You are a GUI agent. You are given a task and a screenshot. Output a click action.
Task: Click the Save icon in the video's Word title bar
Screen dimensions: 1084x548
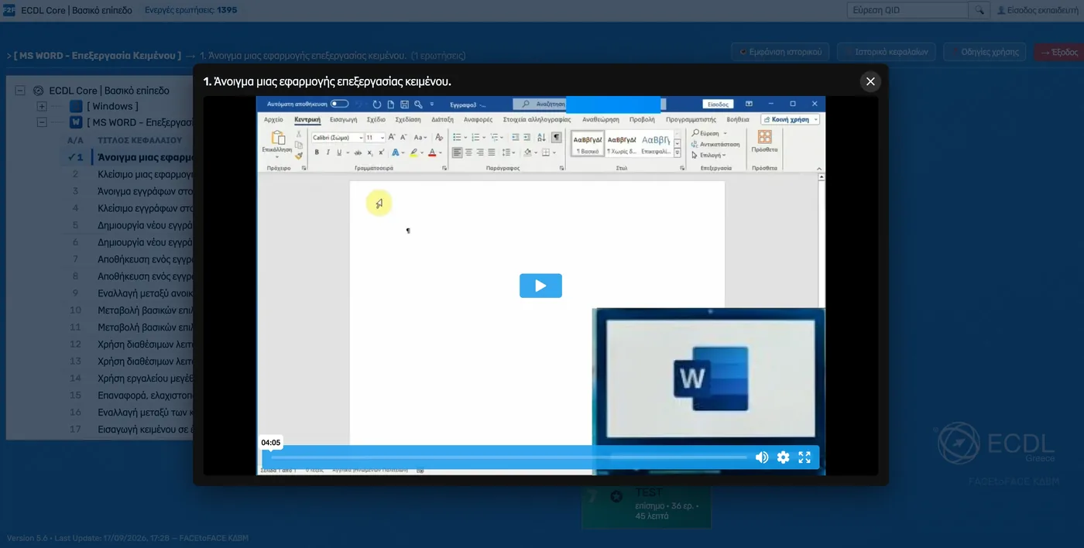pos(404,104)
